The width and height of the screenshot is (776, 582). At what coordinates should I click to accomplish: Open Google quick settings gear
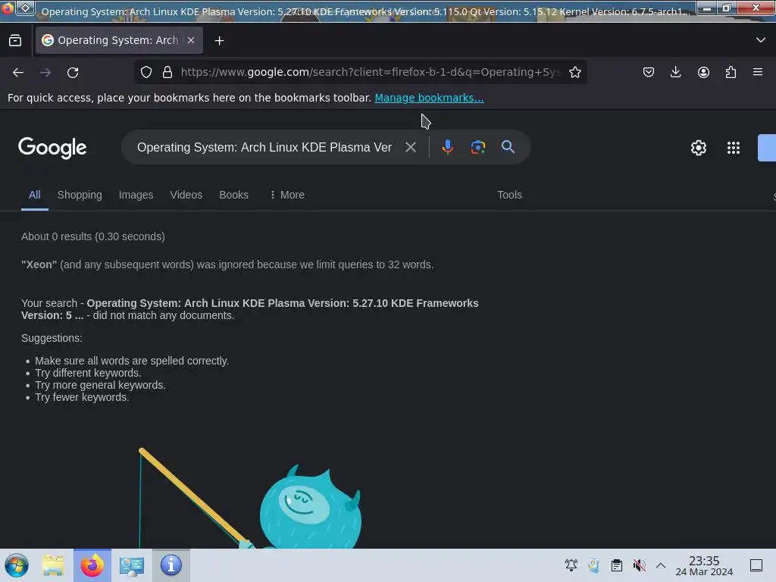point(698,148)
